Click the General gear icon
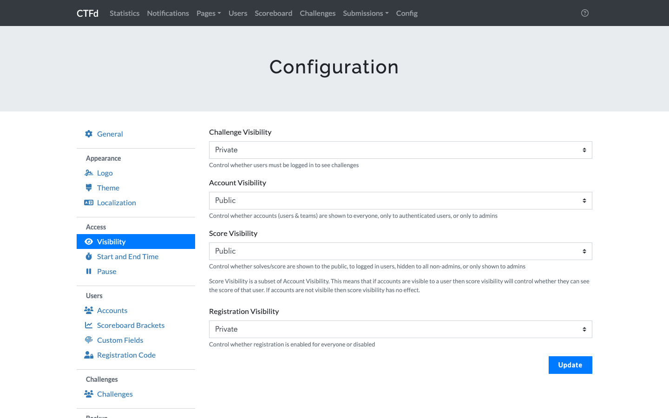 pyautogui.click(x=89, y=134)
